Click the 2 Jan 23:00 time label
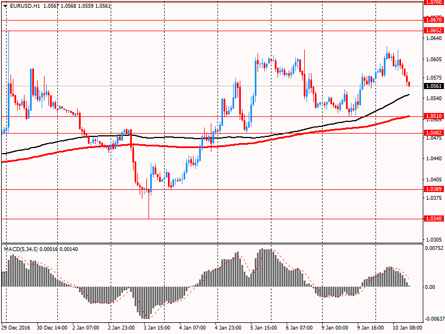This screenshot has height=334, width=445. point(121,328)
